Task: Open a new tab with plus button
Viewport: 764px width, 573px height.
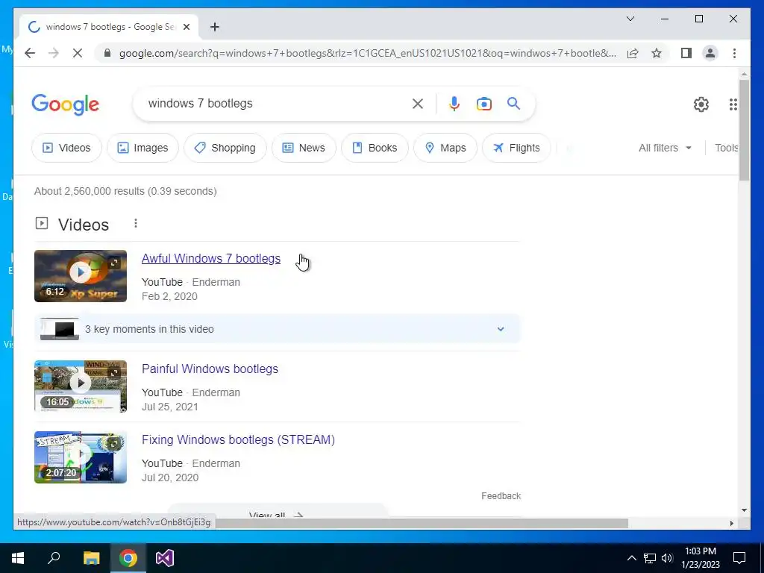Action: pos(215,27)
